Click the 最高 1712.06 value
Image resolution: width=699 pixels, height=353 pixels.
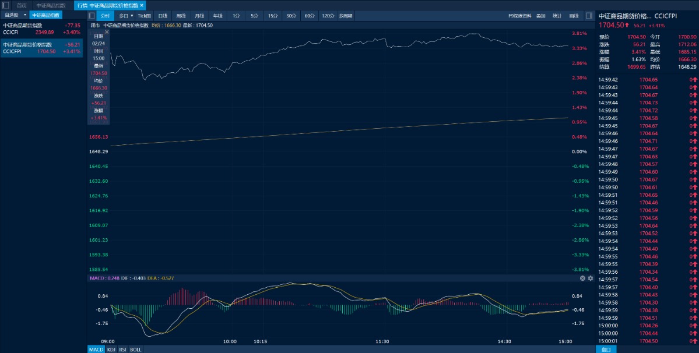(687, 44)
